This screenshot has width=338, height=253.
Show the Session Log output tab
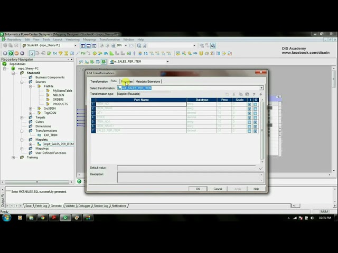click(101, 206)
